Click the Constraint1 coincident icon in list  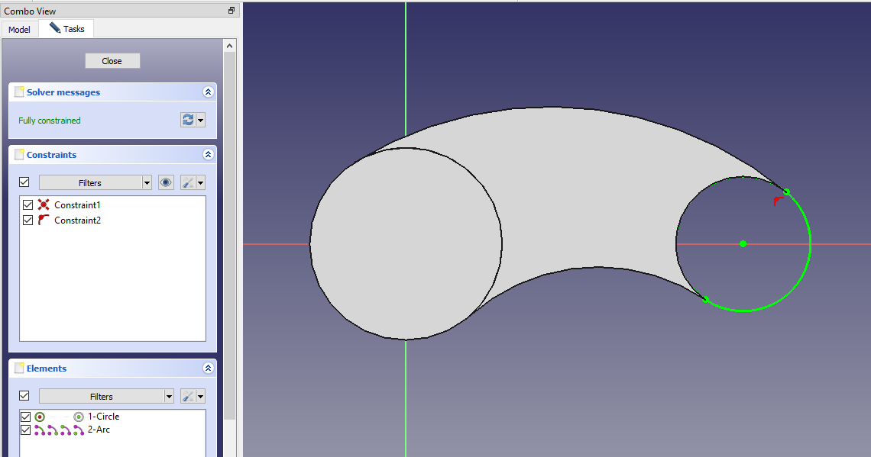(x=44, y=205)
